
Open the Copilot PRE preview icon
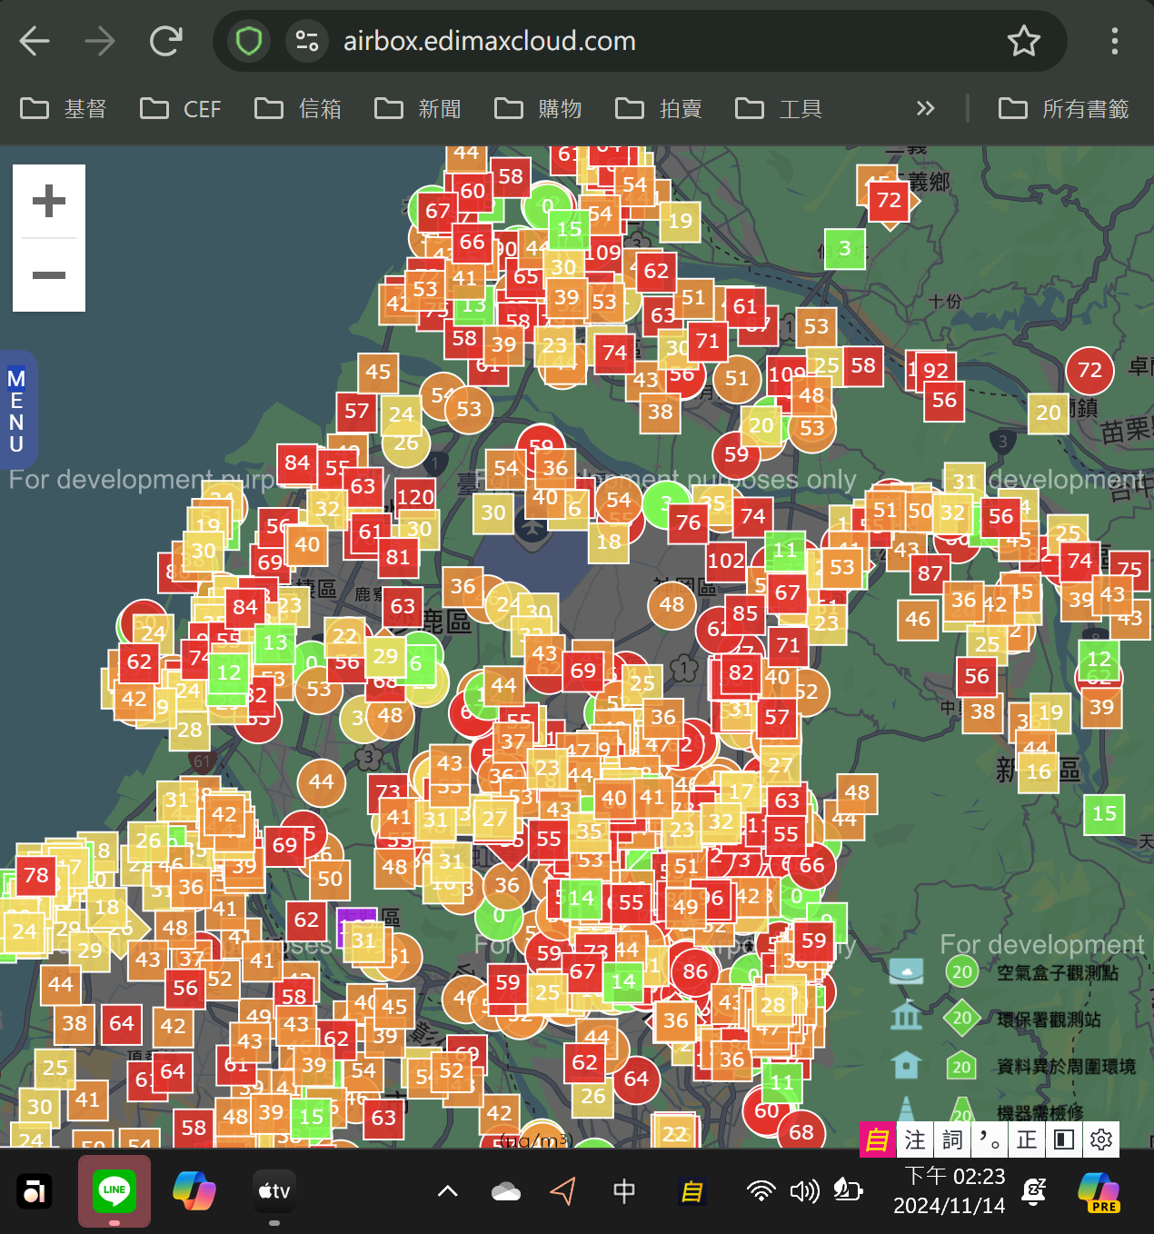tap(1099, 1191)
